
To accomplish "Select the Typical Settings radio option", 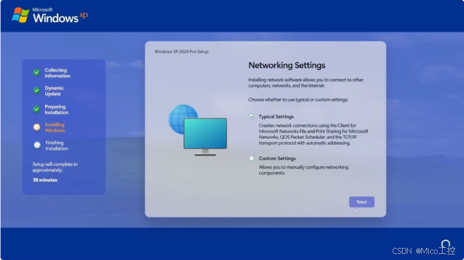I will tap(252, 117).
